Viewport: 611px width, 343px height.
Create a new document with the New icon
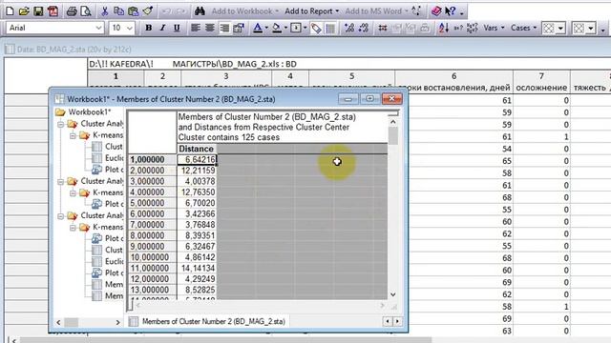point(10,11)
